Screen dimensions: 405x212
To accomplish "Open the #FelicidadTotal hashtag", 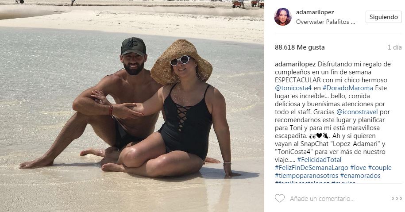I will pos(319,160).
